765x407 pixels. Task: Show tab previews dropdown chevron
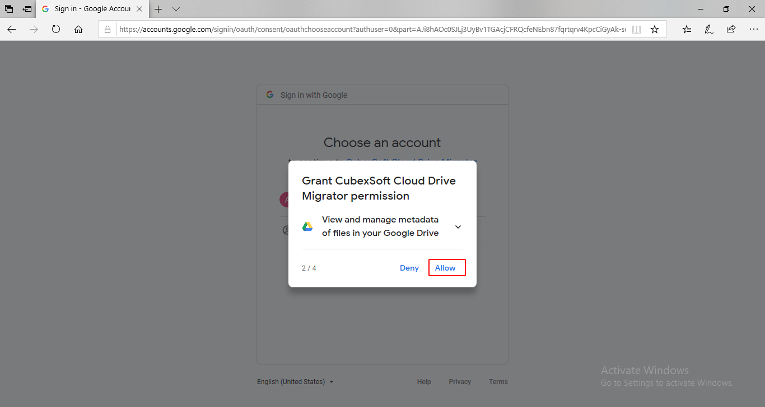click(x=176, y=9)
